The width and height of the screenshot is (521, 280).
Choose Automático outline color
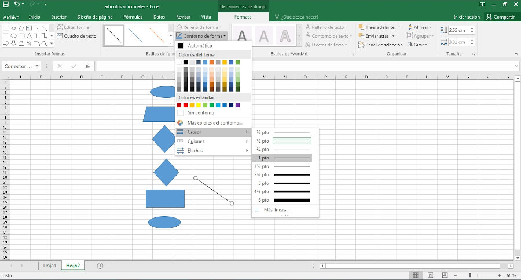pos(213,46)
